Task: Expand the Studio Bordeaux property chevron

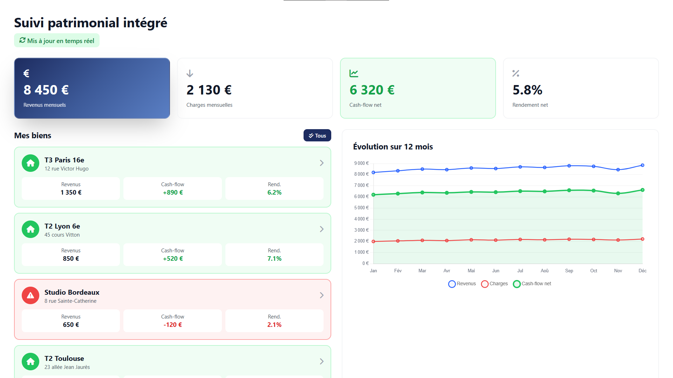Action: point(321,295)
